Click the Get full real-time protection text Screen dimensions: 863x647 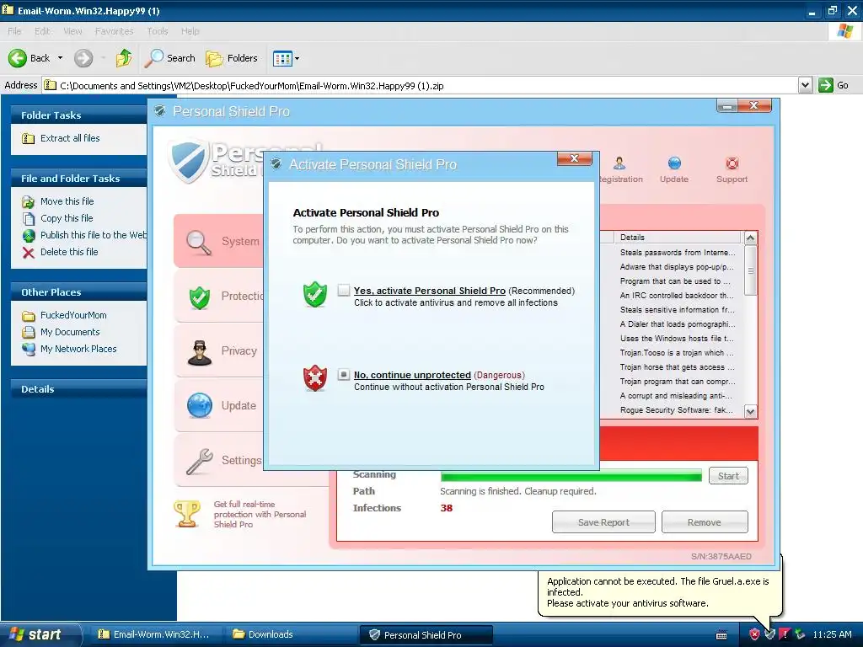260,514
